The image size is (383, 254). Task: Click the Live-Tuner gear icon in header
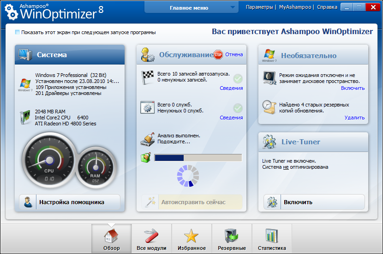click(x=269, y=142)
